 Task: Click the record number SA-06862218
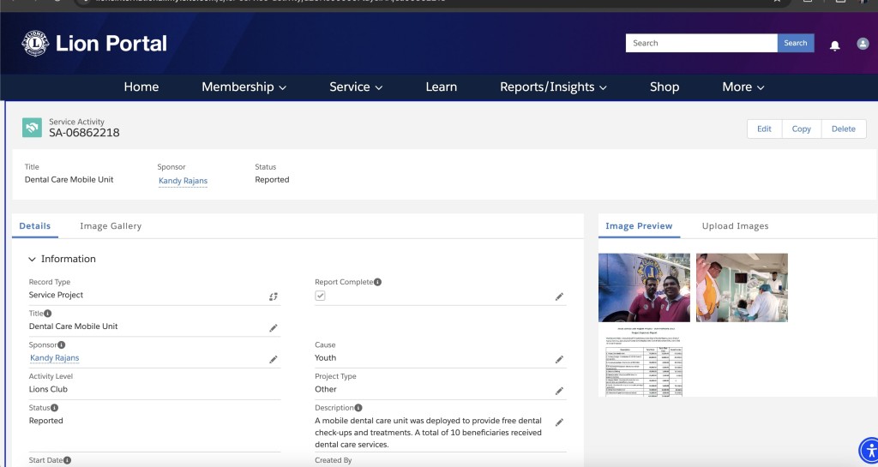click(x=84, y=133)
